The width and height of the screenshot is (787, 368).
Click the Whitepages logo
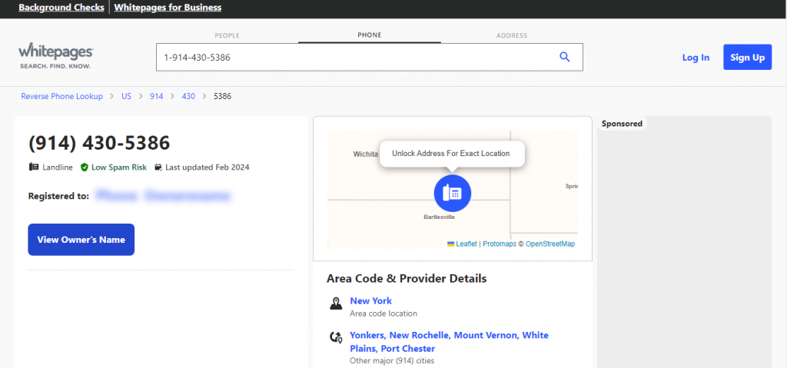point(55,56)
